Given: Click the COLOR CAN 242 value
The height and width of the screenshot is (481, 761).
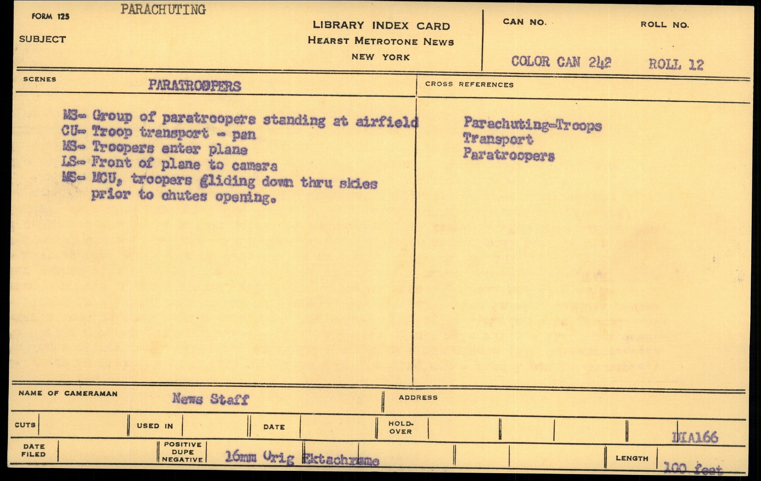Looking at the screenshot, I should [x=561, y=62].
